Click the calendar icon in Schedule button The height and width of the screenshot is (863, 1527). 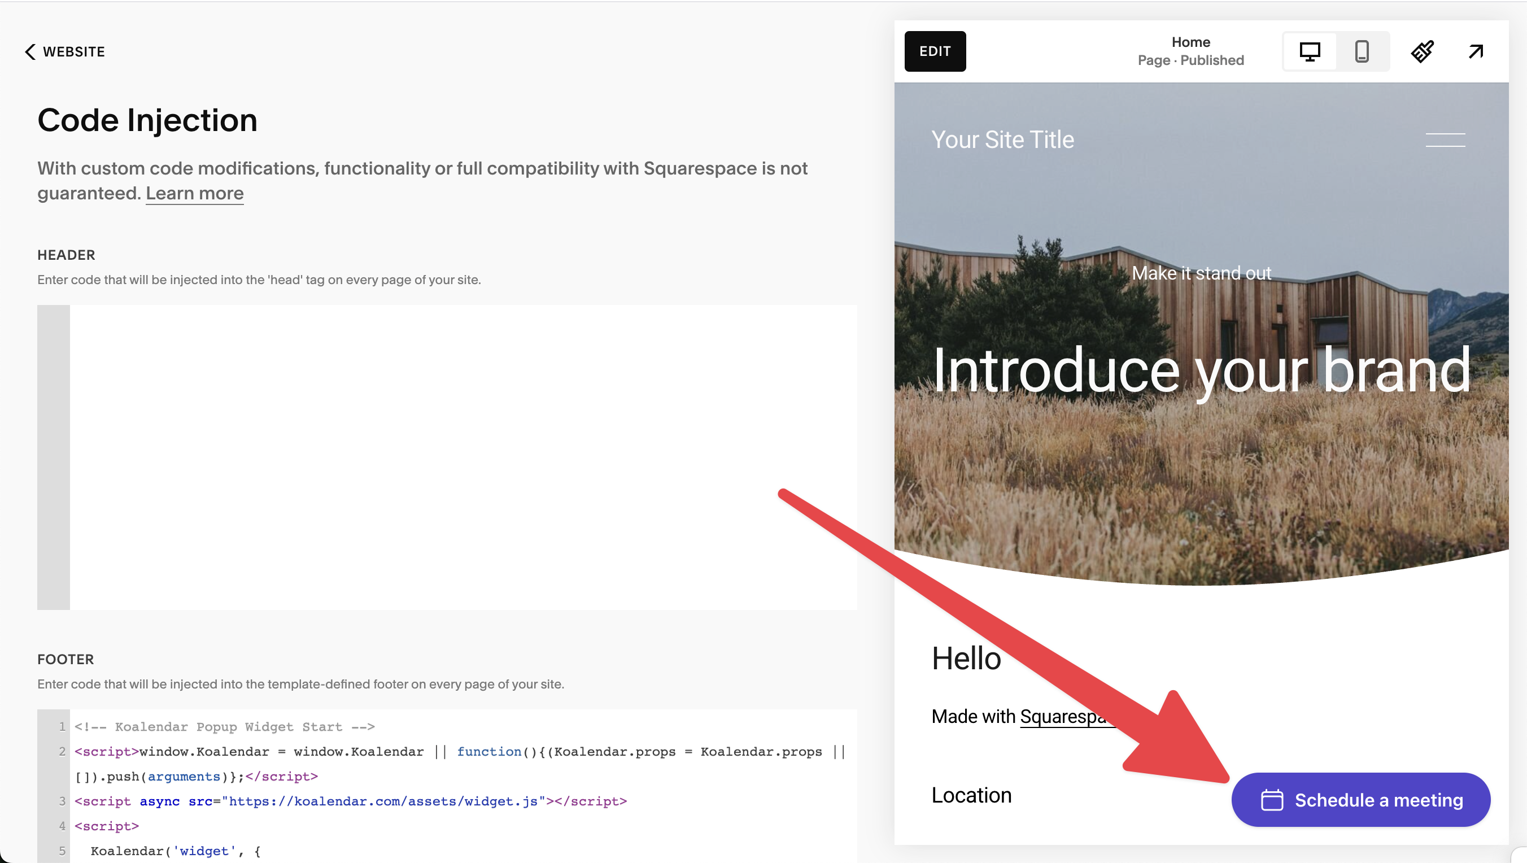(x=1272, y=800)
